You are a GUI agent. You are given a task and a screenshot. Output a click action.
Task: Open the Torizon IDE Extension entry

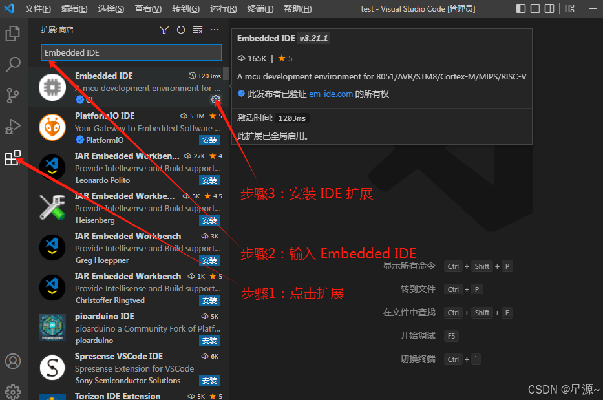click(x=129, y=395)
